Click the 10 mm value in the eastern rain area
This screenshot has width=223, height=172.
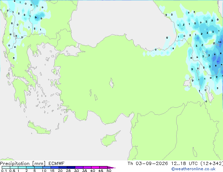pos(220,42)
